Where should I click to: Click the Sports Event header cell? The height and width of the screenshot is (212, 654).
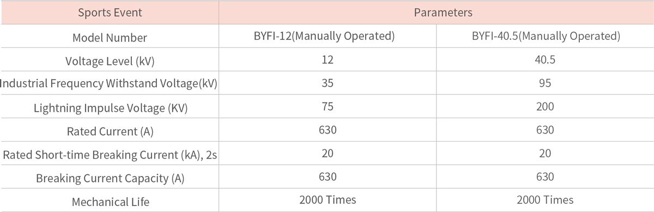pos(110,12)
